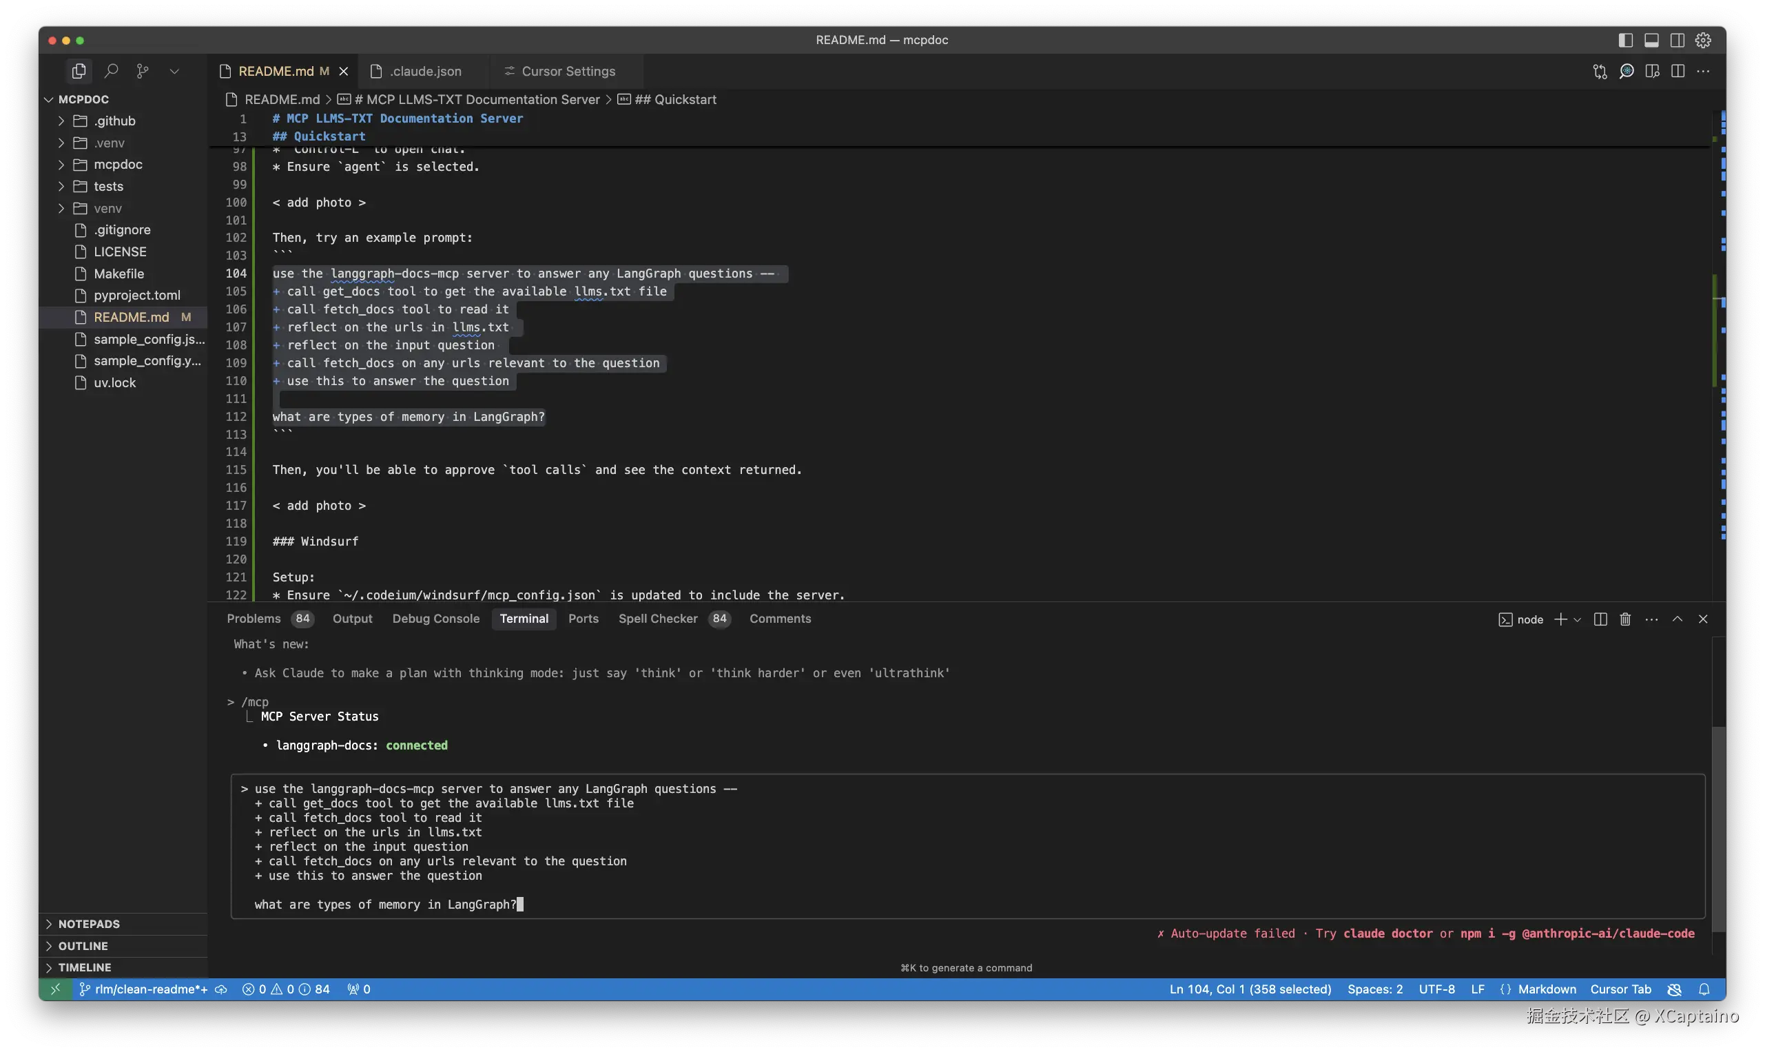
Task: Split the terminal
Action: click(x=1600, y=619)
